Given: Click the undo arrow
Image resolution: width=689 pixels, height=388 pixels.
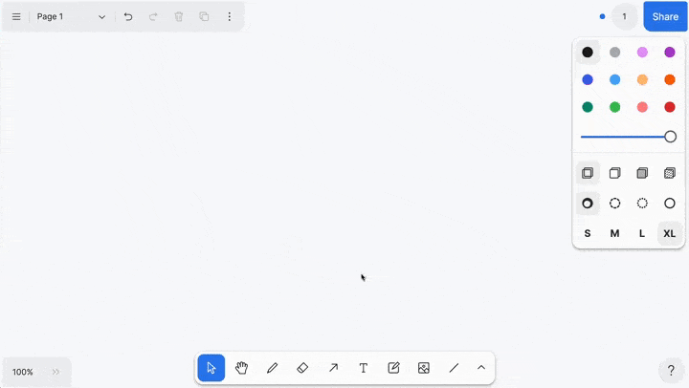Looking at the screenshot, I should (x=128, y=16).
